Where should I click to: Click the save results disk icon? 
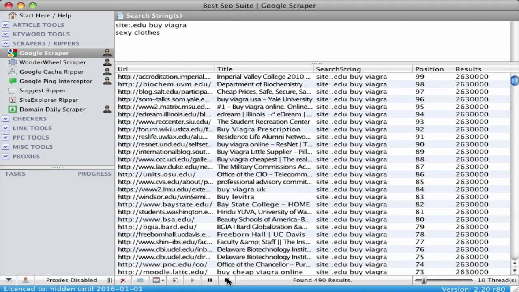156,280
